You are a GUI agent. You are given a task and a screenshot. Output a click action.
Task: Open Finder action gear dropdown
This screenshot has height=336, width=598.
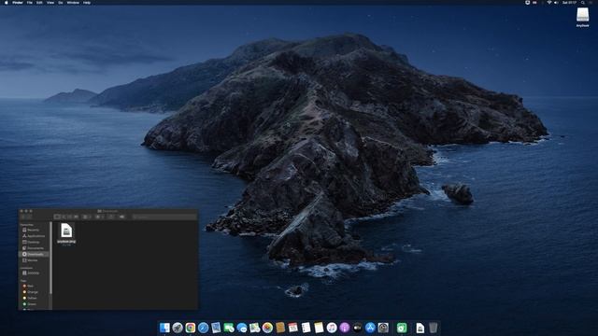click(x=99, y=217)
